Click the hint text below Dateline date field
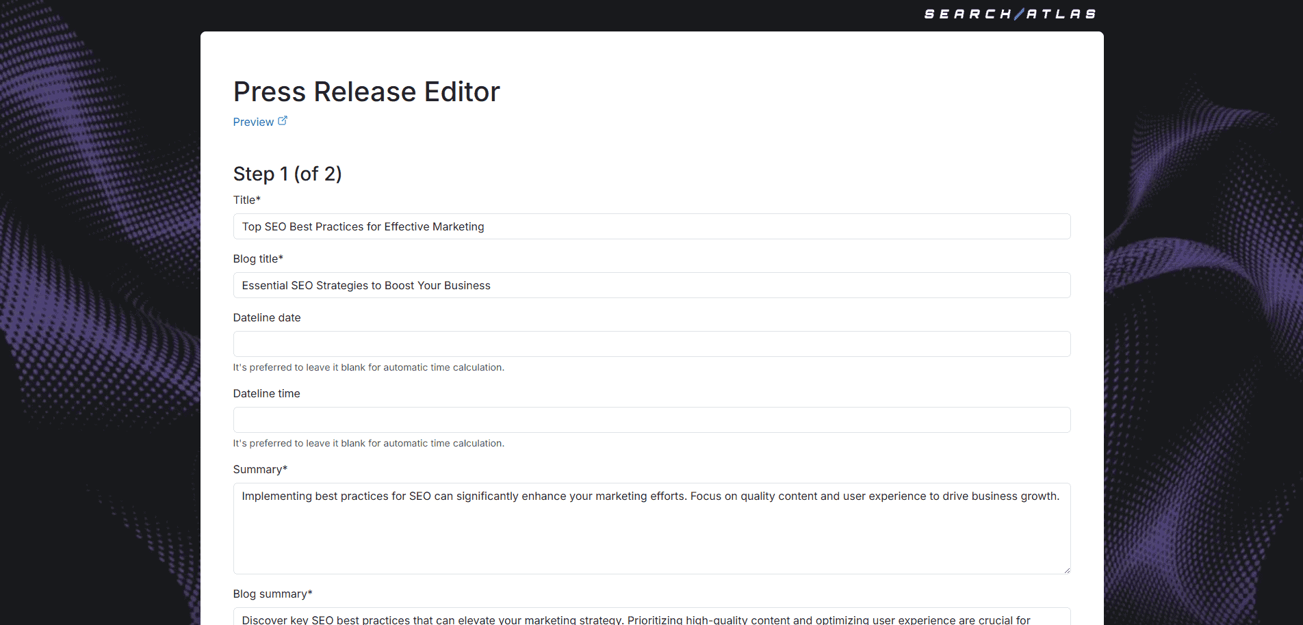This screenshot has width=1303, height=625. [368, 367]
